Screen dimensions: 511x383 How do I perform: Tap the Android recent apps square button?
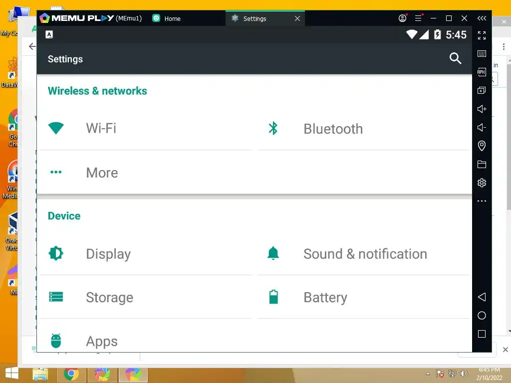pyautogui.click(x=482, y=334)
